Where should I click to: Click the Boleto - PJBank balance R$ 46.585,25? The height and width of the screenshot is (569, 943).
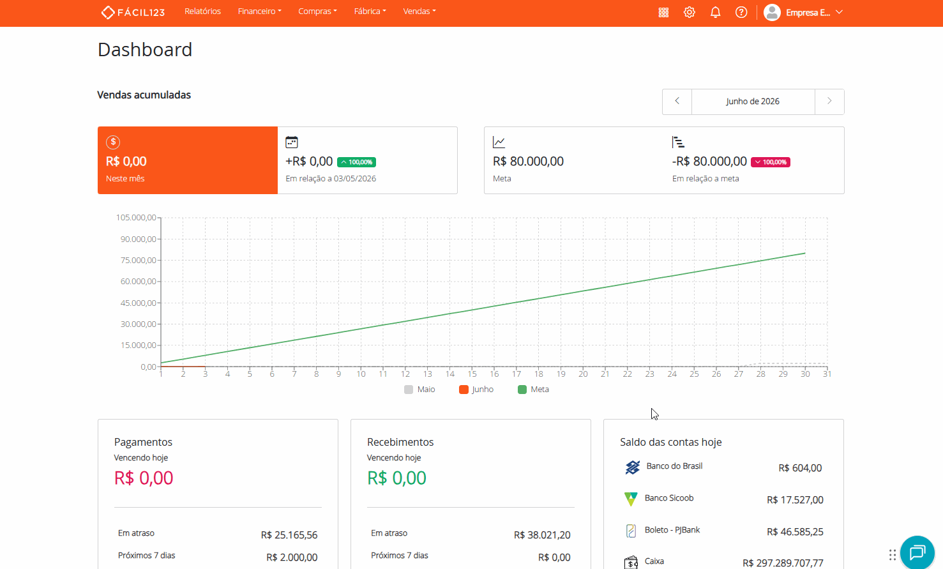(x=795, y=532)
